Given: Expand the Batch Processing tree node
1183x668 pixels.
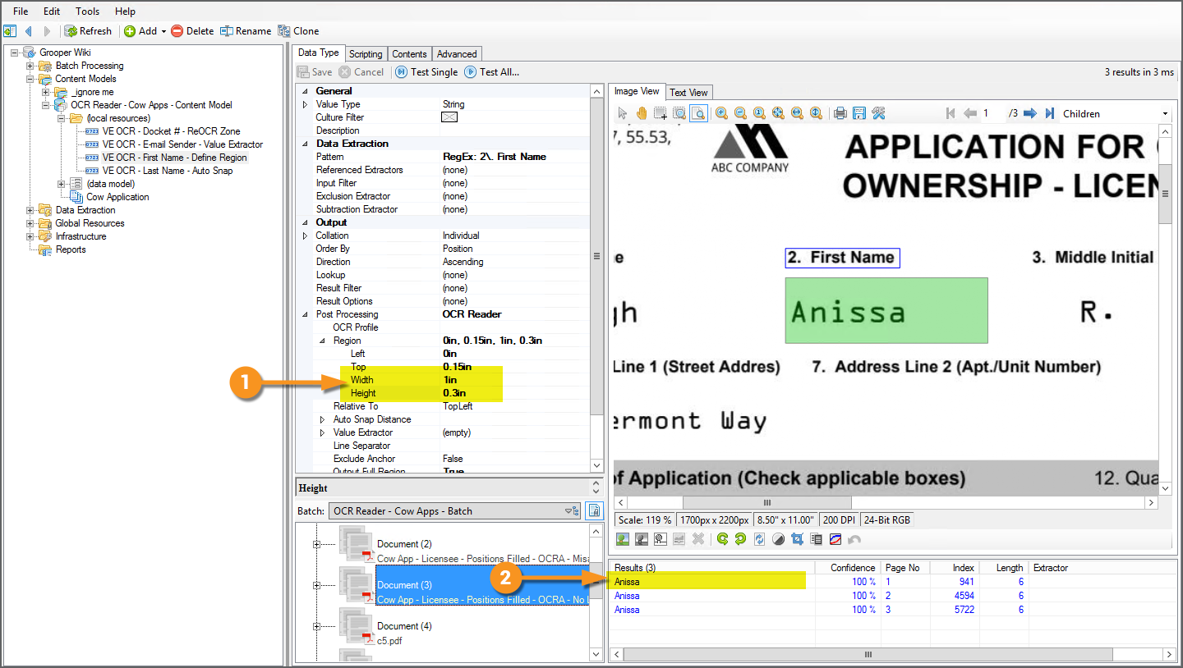Looking at the screenshot, I should [30, 66].
